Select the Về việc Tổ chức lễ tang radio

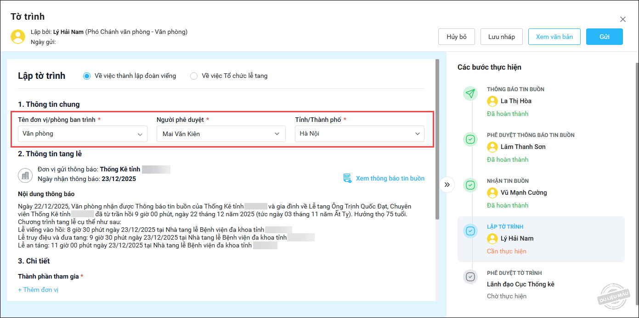click(194, 76)
